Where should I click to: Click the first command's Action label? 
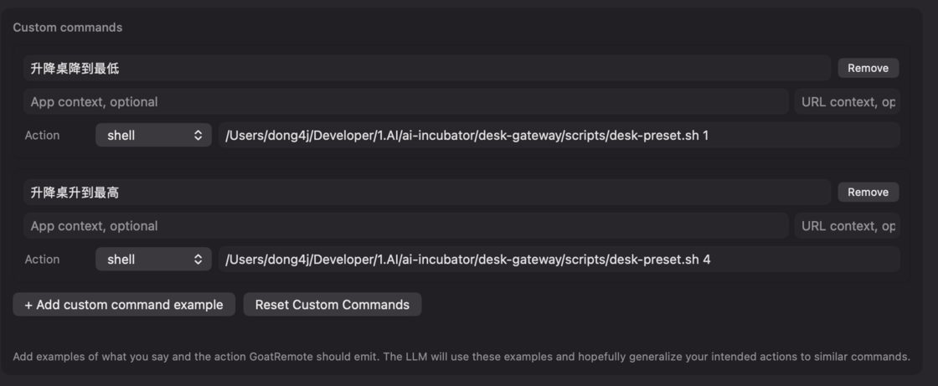42,136
